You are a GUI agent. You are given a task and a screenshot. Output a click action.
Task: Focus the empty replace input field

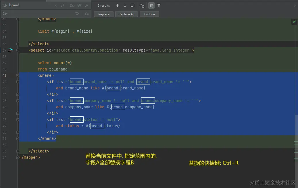41,14
